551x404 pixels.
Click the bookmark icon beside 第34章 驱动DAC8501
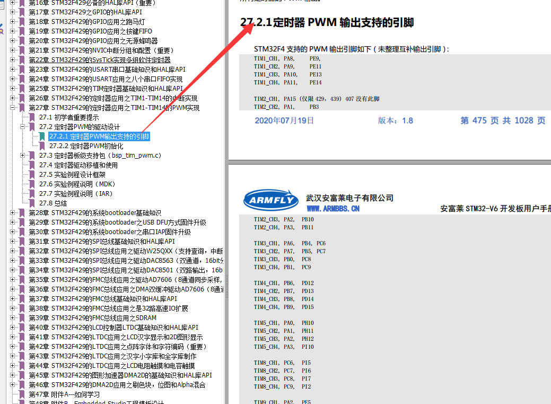(22, 270)
